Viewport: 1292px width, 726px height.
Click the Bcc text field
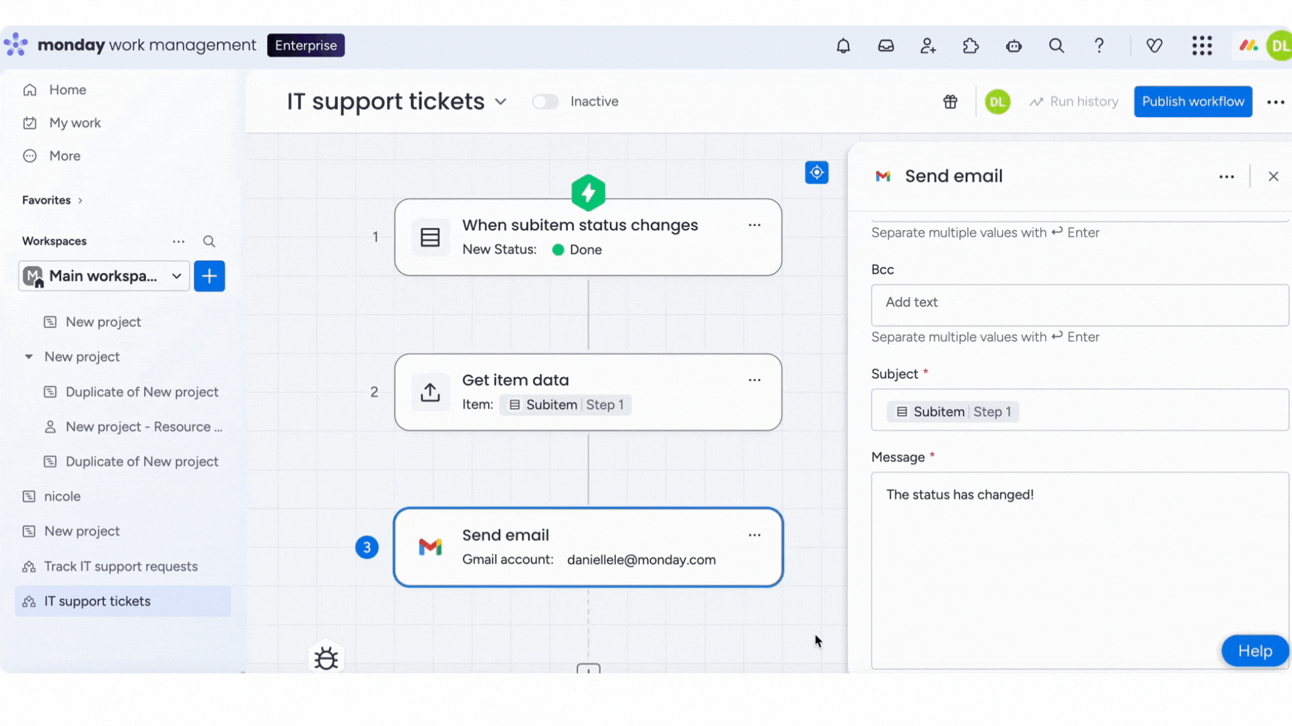pos(1080,305)
